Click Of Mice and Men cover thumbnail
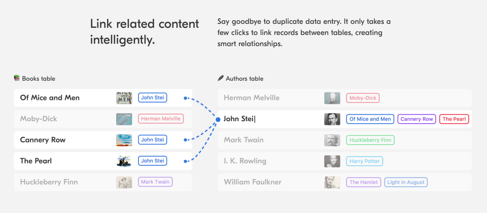 point(124,98)
